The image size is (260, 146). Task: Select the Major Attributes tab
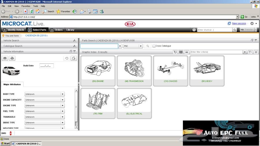click(x=12, y=85)
